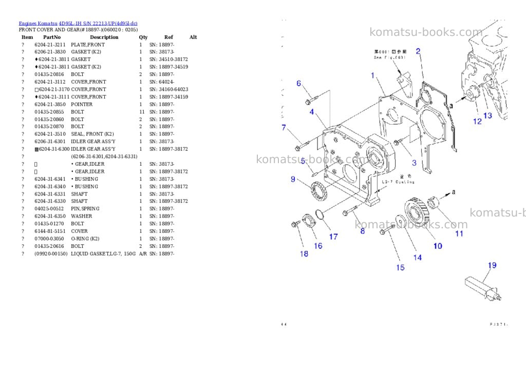Click the "SEAL, FRONT (K2)" description
The height and width of the screenshot is (372, 526).
click(92, 134)
